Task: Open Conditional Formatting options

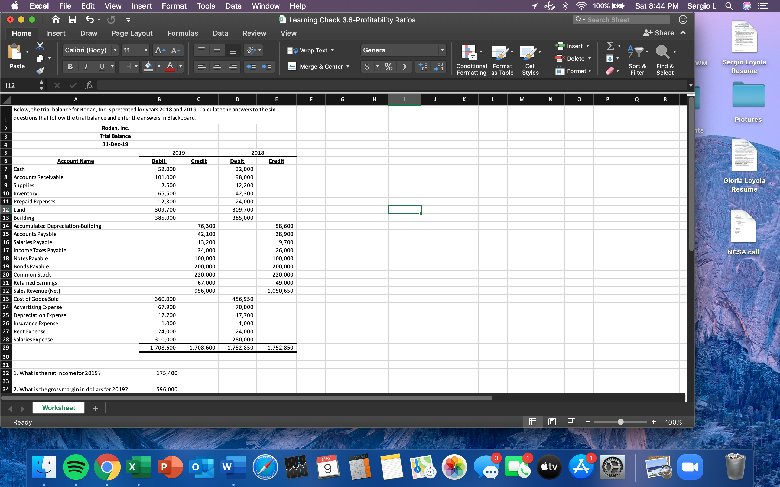Action: [x=471, y=60]
